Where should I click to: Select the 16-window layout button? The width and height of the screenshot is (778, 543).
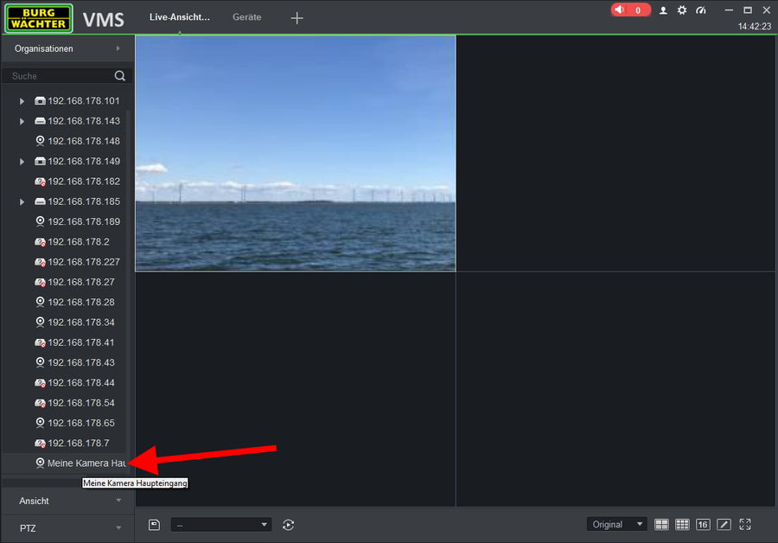(703, 525)
